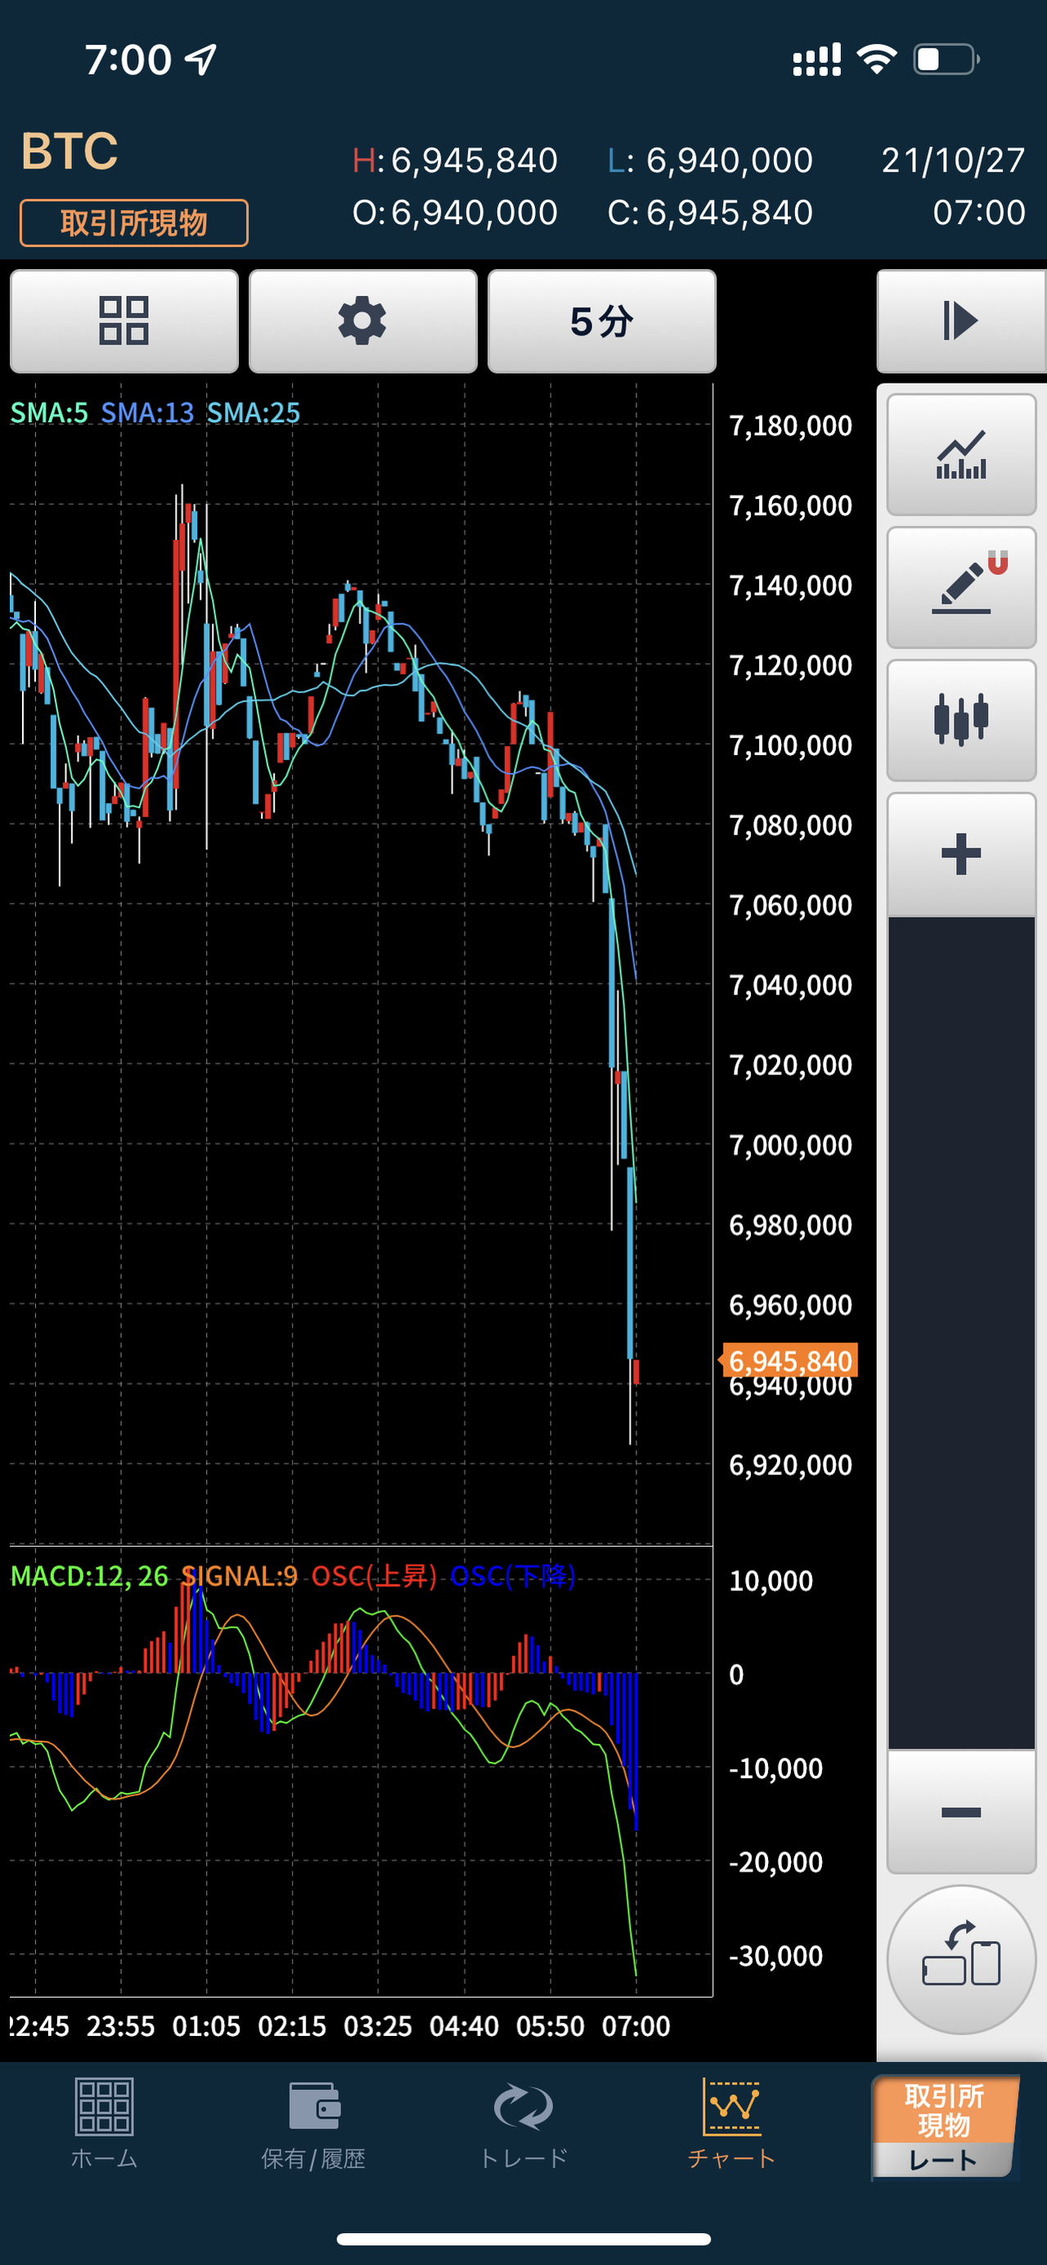Switch to トレード tab
The image size is (1047, 2265).
coord(523,2123)
